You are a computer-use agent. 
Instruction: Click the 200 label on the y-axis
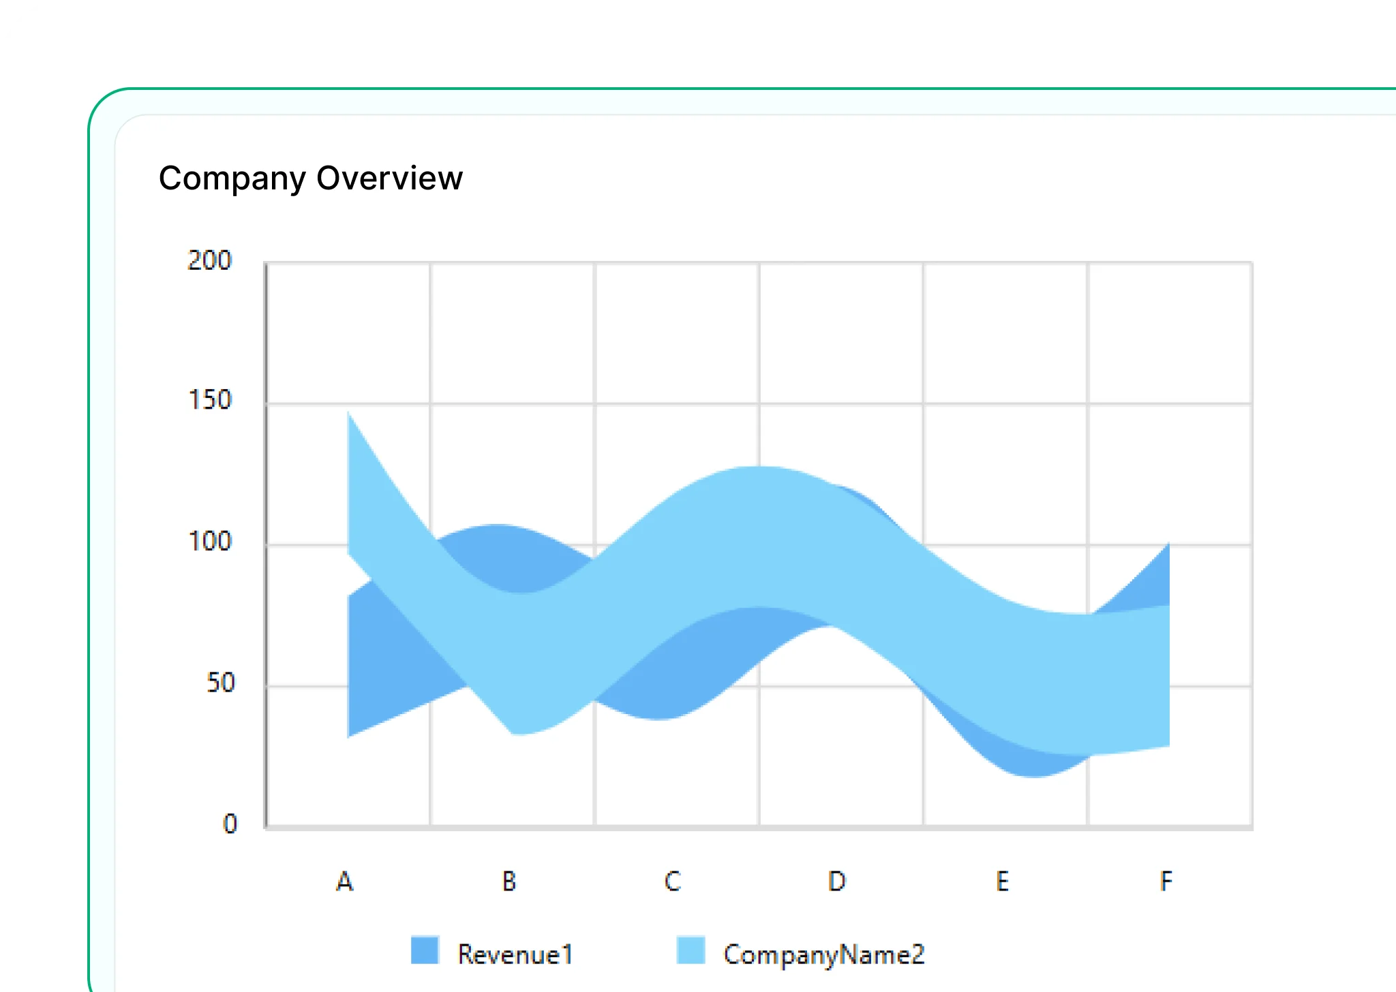click(x=209, y=260)
